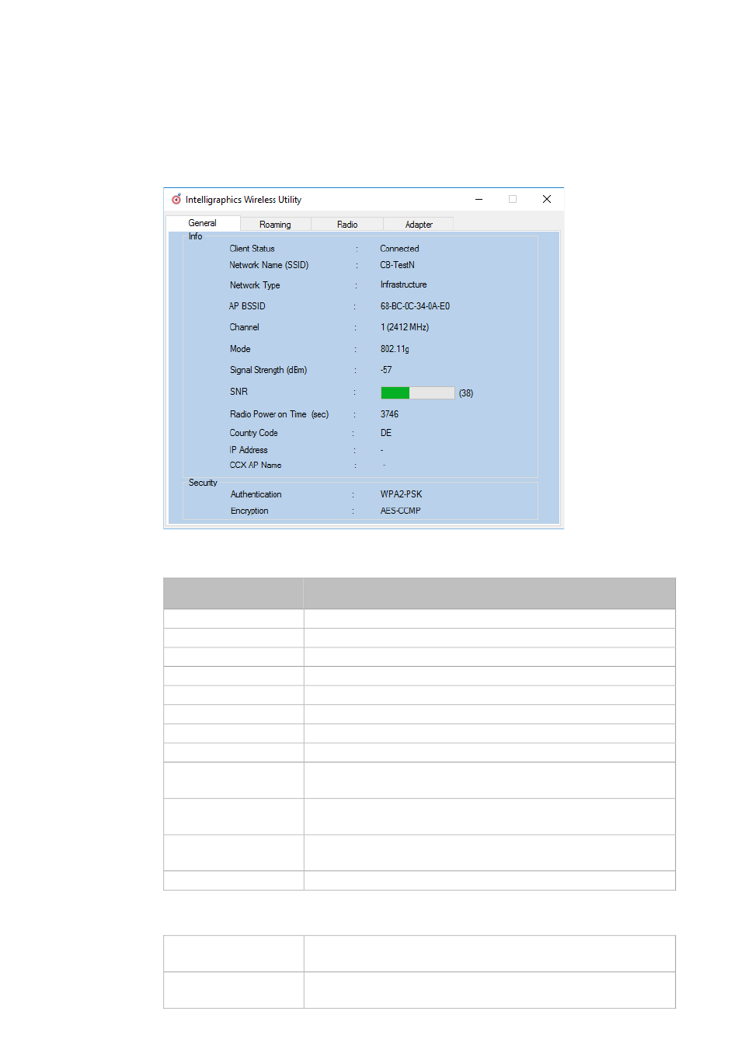
Task: Switch to the General tab
Action: (203, 223)
